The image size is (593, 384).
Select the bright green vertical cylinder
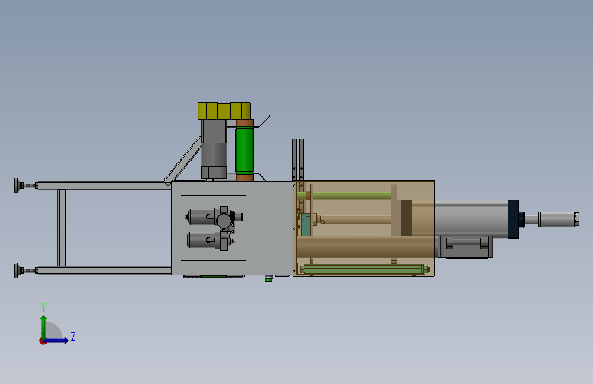coord(245,150)
